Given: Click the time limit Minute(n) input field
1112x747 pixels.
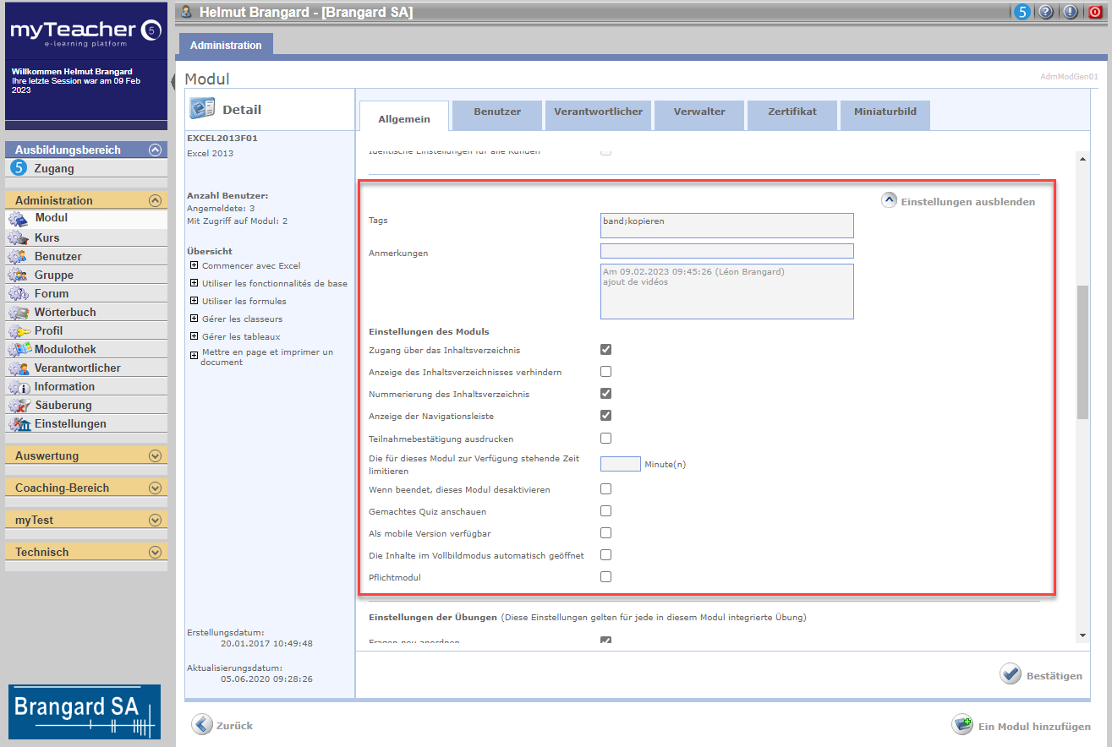Looking at the screenshot, I should (620, 464).
